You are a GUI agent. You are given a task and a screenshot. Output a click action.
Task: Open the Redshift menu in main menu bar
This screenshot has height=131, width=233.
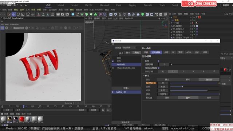[99, 10]
